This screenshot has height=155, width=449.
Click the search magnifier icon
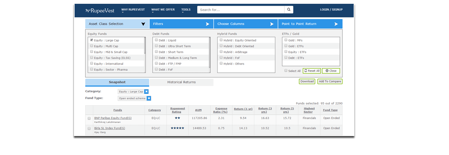pyautogui.click(x=289, y=10)
